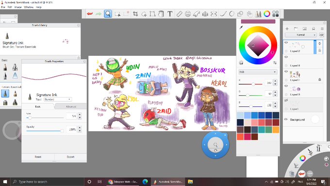This screenshot has height=186, width=330.
Task: Select the Text tool
Action: click(170, 14)
